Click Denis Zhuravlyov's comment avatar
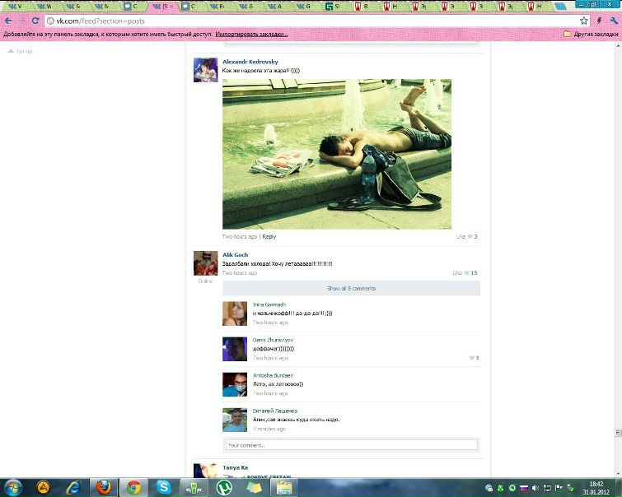 pyautogui.click(x=235, y=349)
